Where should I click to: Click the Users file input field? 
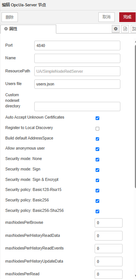[77, 84]
